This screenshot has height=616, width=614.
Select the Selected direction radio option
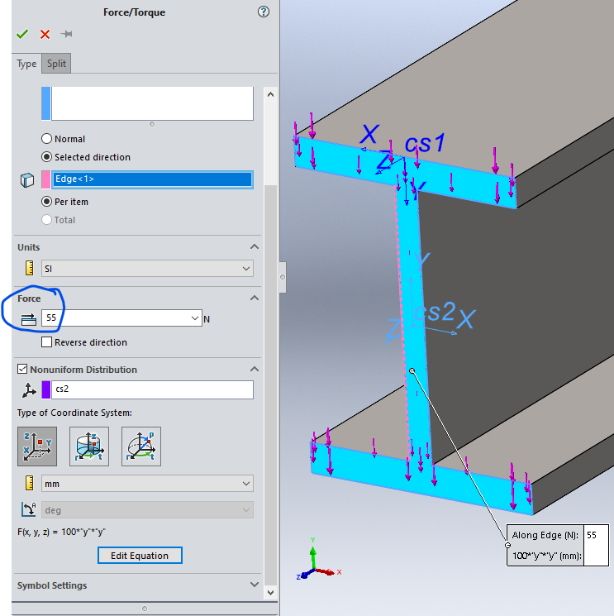point(47,157)
